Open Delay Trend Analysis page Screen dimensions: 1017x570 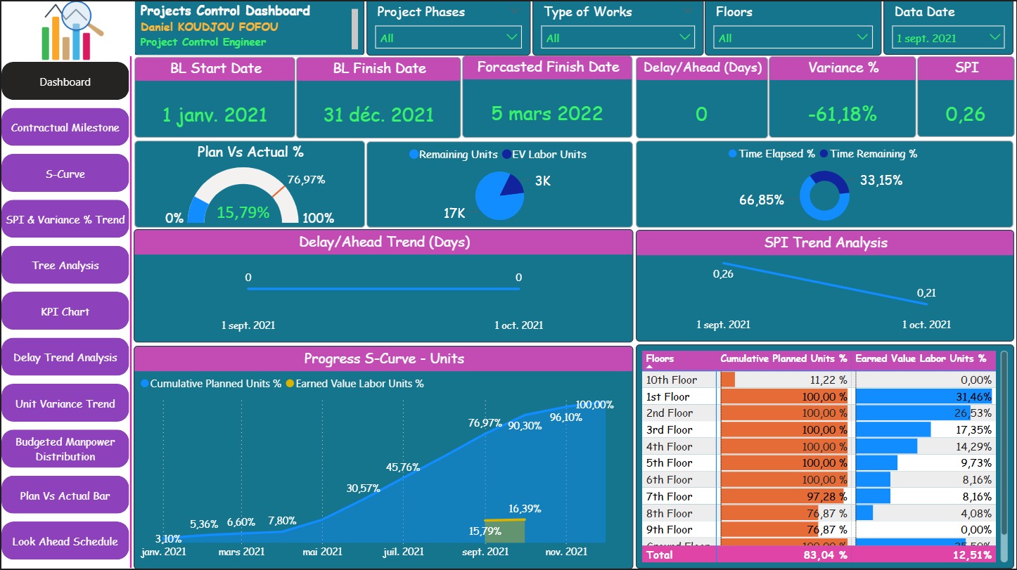pos(65,358)
